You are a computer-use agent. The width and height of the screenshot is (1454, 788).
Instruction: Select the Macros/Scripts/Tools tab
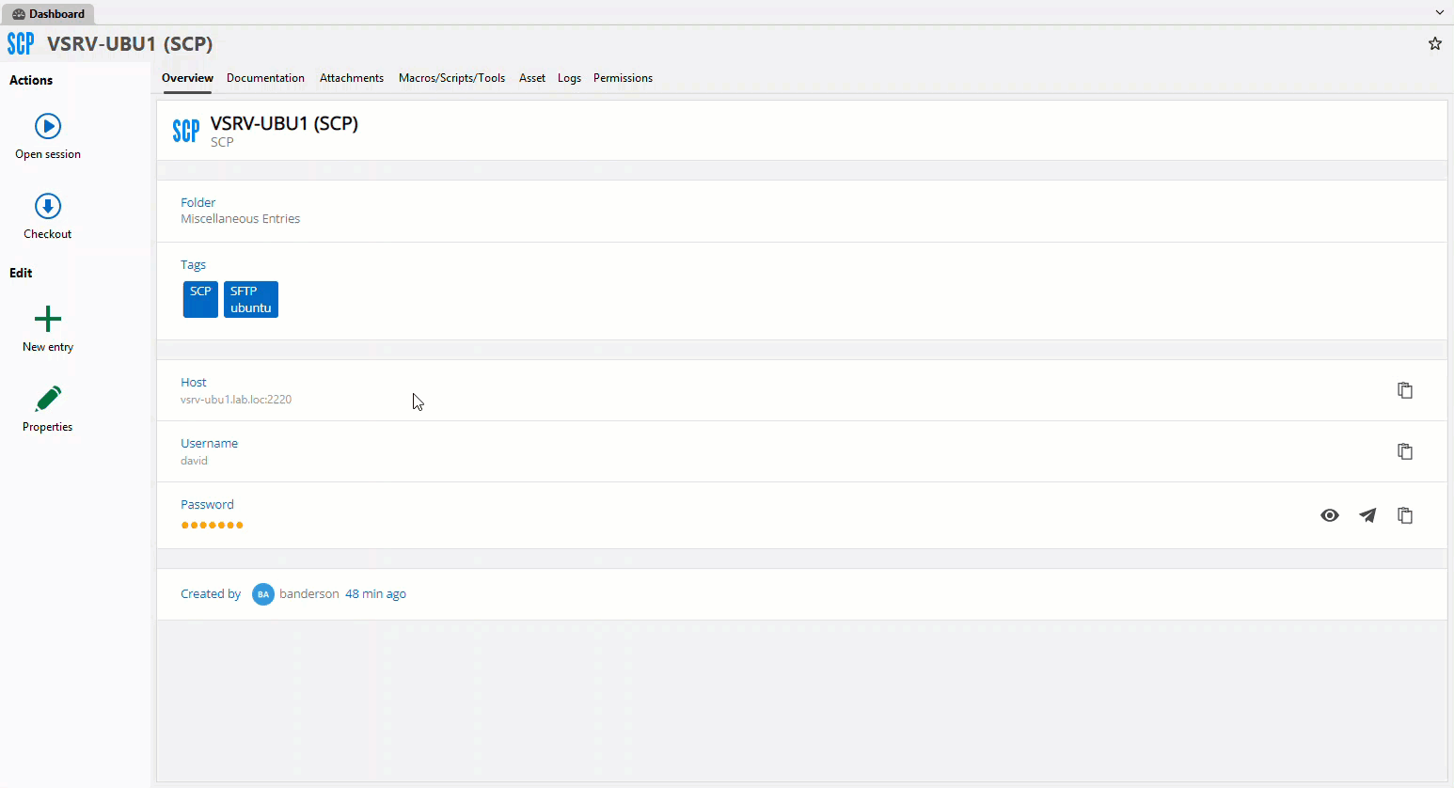coord(451,78)
